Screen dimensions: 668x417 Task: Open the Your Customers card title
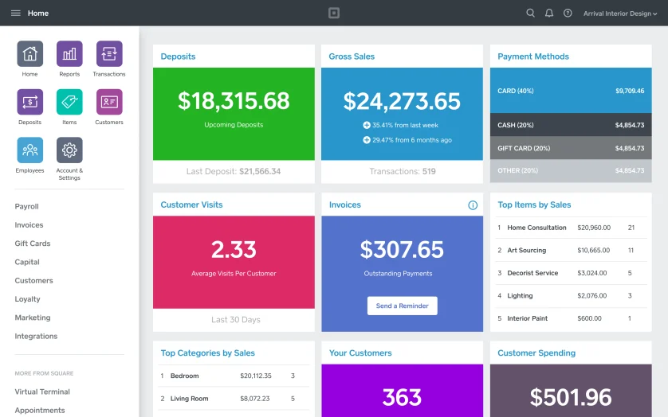pyautogui.click(x=360, y=353)
